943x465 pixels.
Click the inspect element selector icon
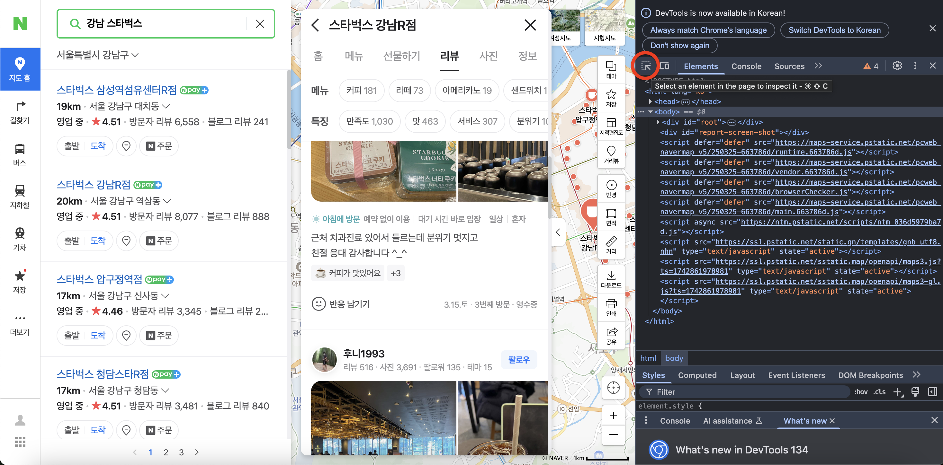click(x=646, y=66)
